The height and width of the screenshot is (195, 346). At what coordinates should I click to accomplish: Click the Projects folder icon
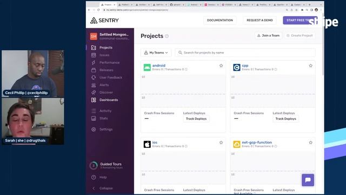(x=94, y=48)
